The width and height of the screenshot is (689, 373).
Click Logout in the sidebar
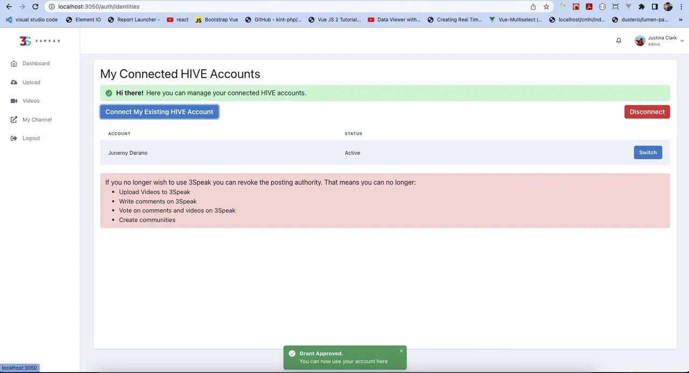pos(31,138)
